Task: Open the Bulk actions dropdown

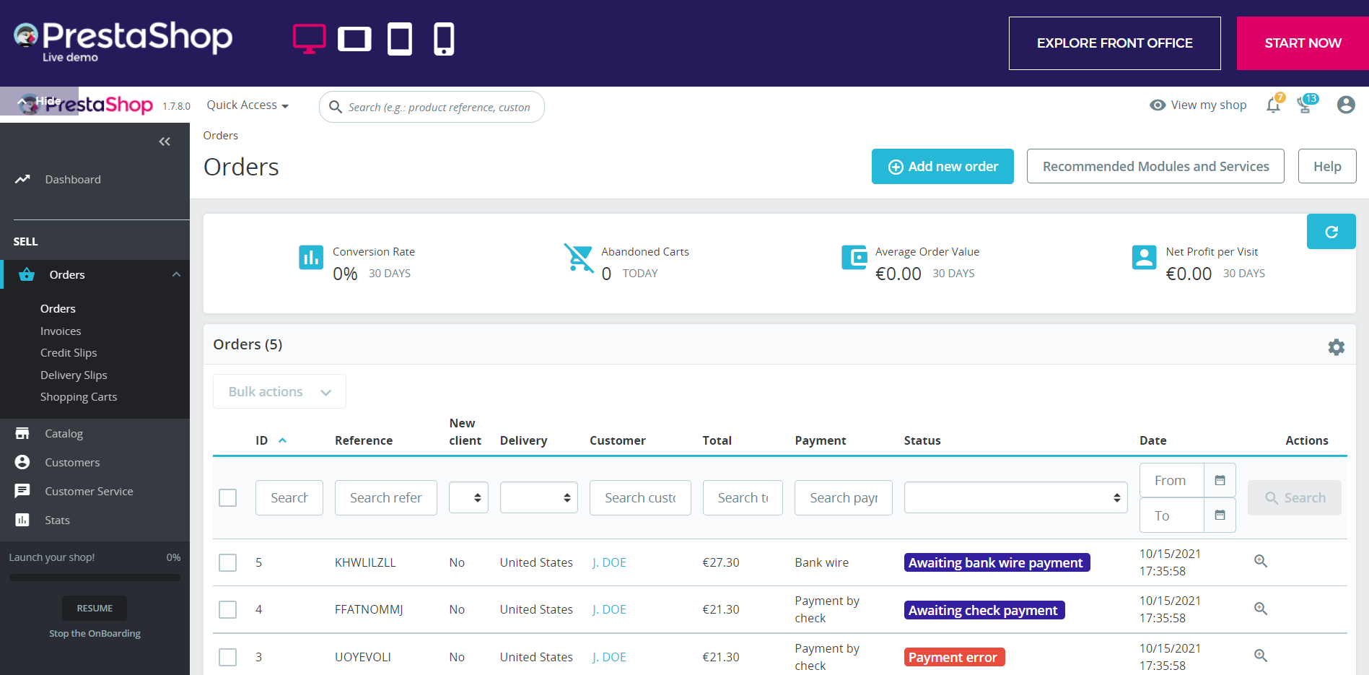Action: click(x=279, y=391)
